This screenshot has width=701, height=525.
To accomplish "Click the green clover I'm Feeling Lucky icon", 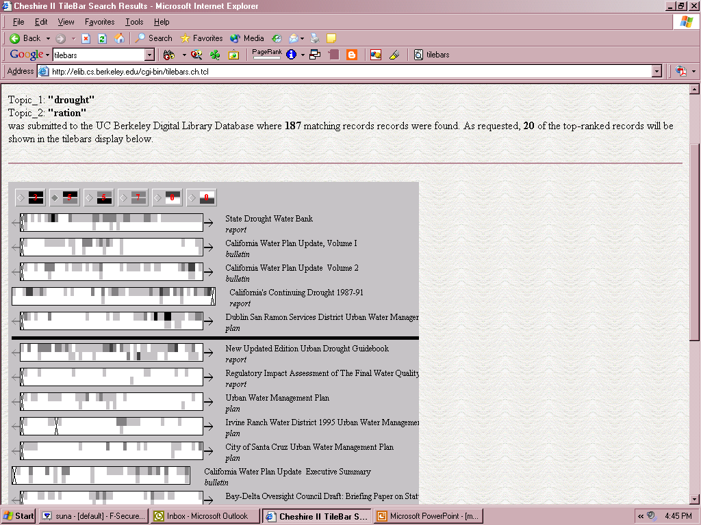I will (215, 55).
